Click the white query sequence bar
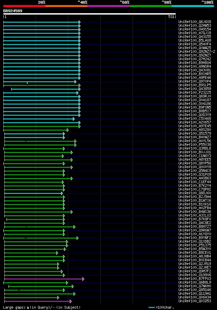The width and height of the screenshot is (217, 310). [89, 14]
